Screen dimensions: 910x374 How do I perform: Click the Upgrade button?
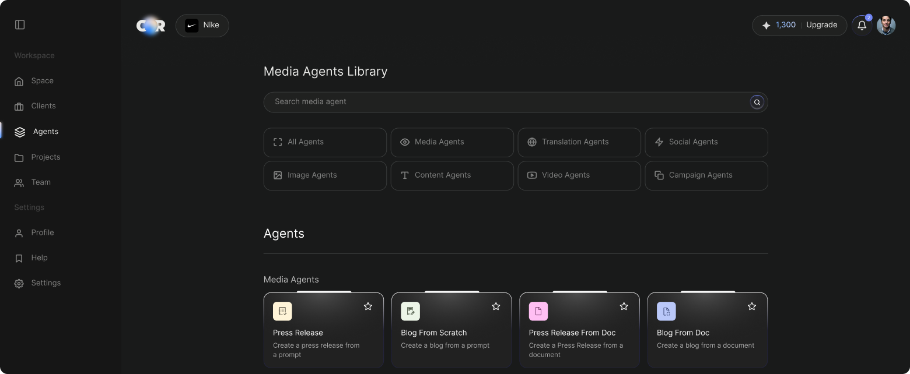tap(821, 25)
